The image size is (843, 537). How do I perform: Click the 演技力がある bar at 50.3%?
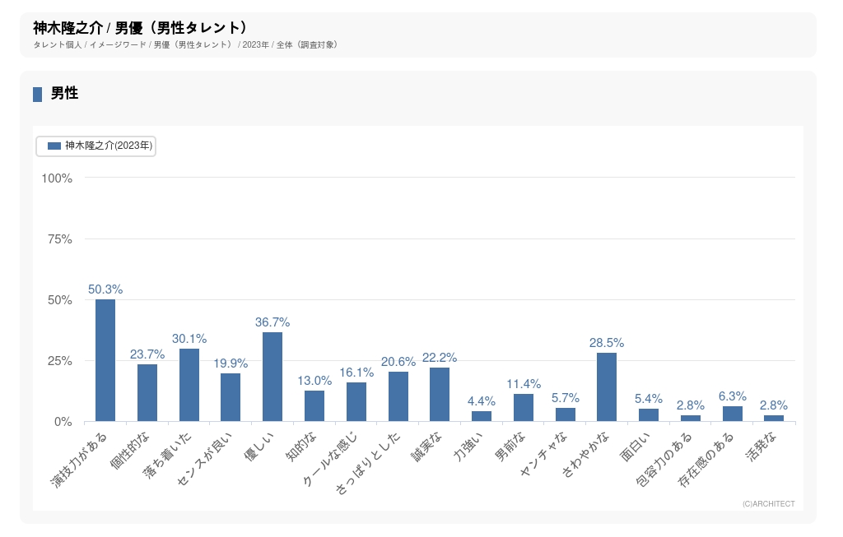point(105,360)
